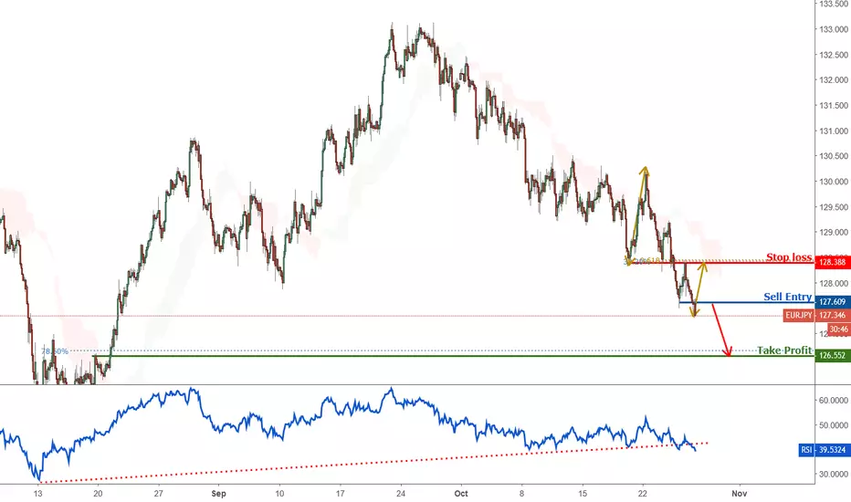Click the 60.0000 RSI axis label

833,400
